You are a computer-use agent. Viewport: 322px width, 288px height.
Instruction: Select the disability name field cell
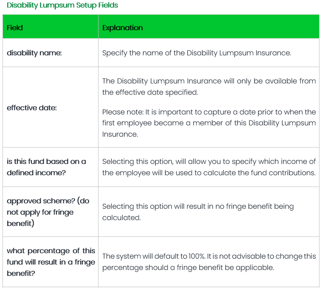click(x=34, y=53)
